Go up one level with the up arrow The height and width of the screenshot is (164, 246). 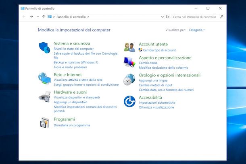pos(44,16)
